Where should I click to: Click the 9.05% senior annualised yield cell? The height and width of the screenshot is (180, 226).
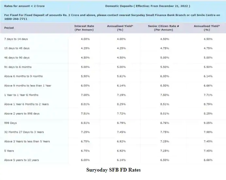(x=208, y=123)
